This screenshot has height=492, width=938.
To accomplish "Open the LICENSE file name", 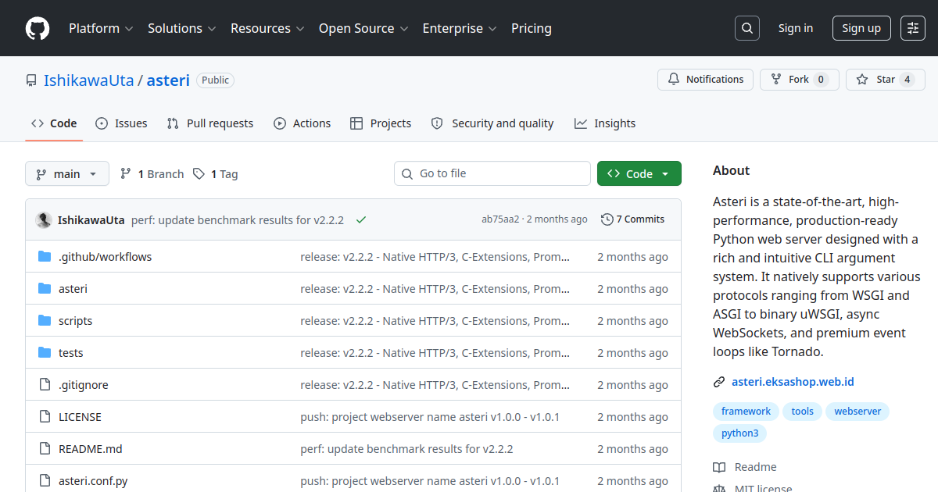I will click(80, 417).
